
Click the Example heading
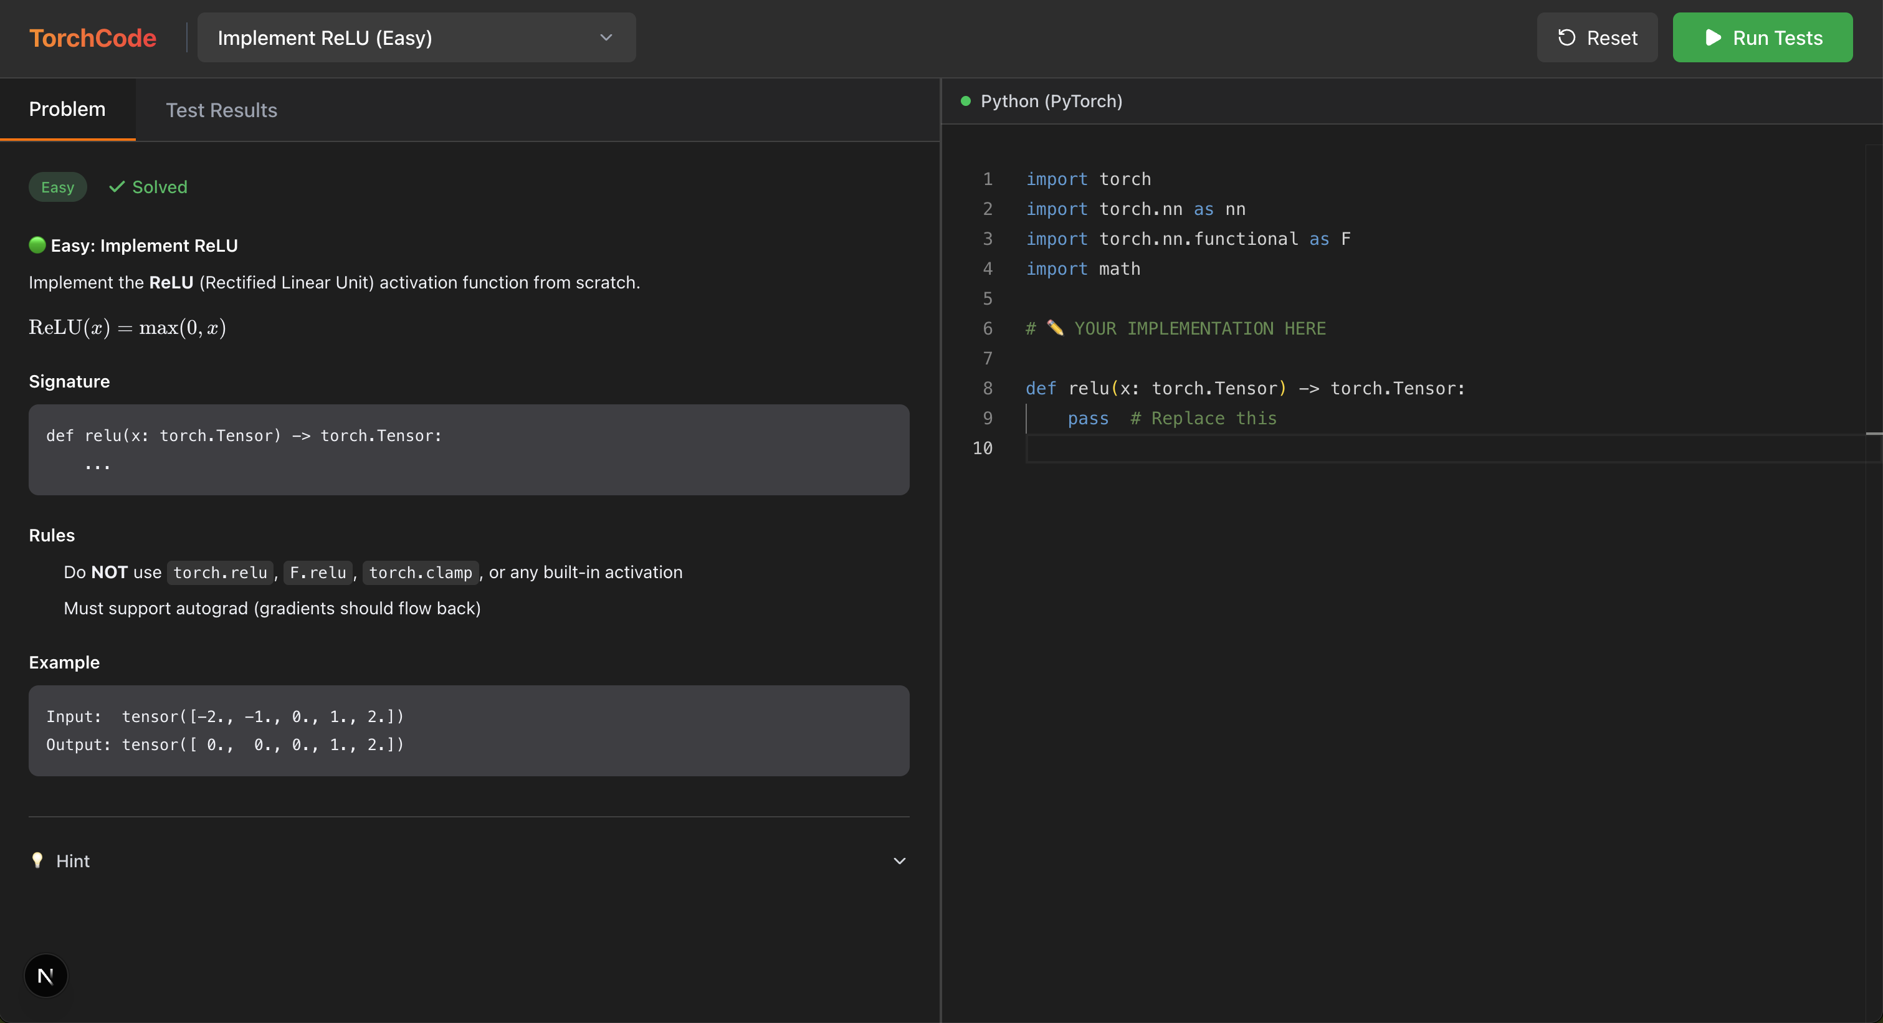[x=64, y=662]
